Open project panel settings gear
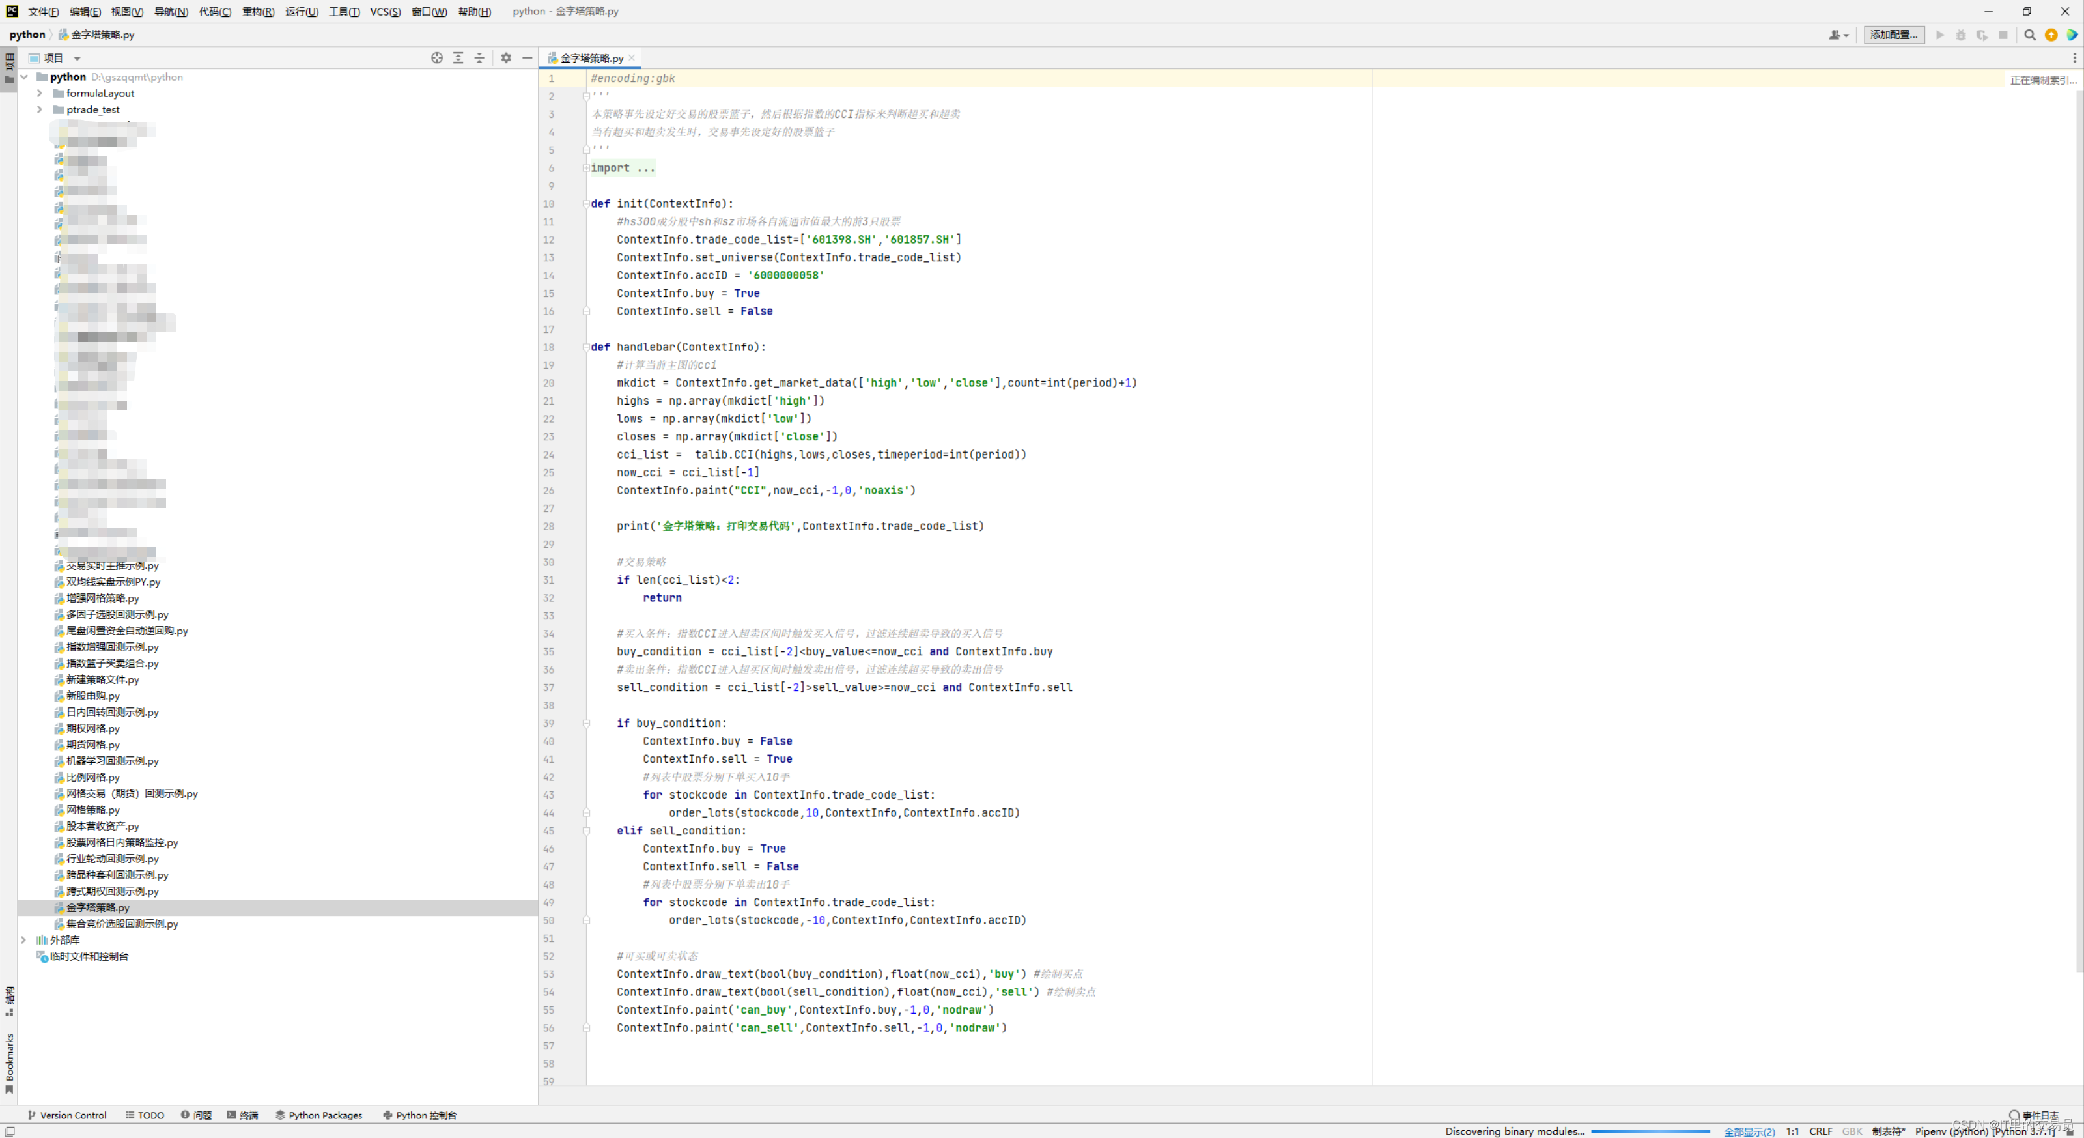The width and height of the screenshot is (2084, 1138). tap(505, 57)
